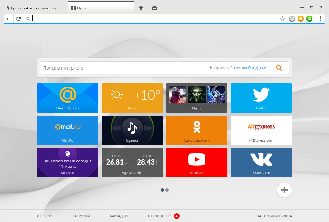Open the Почта Mail.ru tile
Image resolution: width=329 pixels, height=222 pixels.
(x=68, y=98)
